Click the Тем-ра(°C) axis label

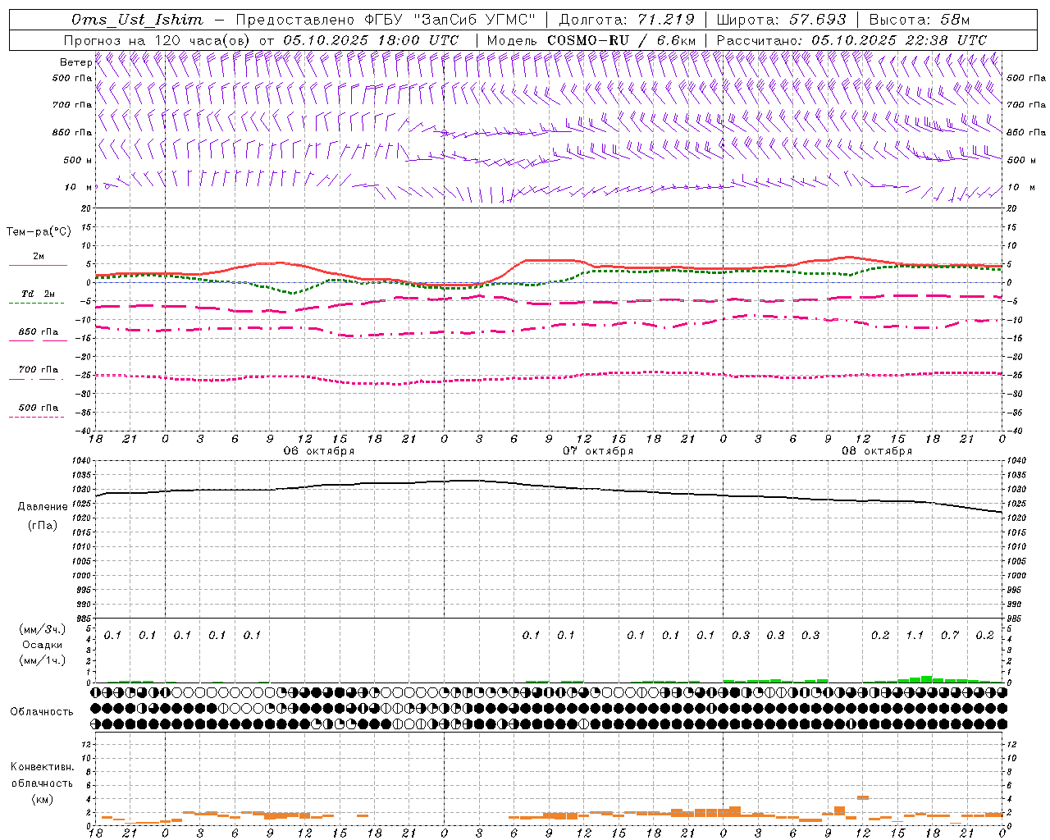39,232
